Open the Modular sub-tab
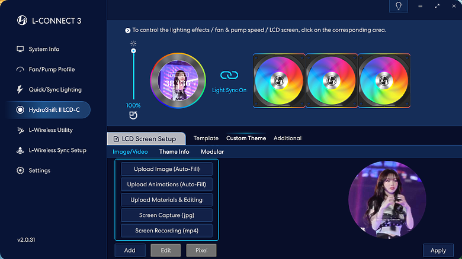The width and height of the screenshot is (462, 259). click(213, 152)
